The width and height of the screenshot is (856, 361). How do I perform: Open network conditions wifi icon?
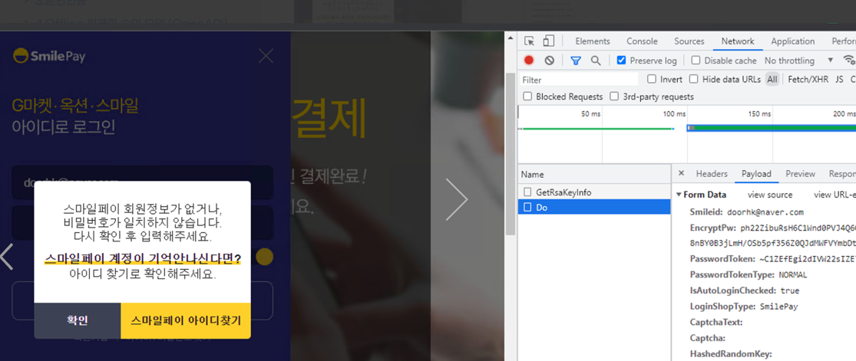coord(849,60)
